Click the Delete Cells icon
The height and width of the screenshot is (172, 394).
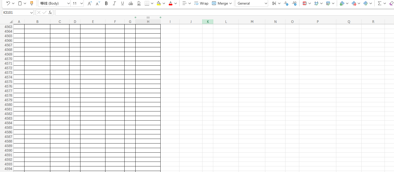(354, 3)
